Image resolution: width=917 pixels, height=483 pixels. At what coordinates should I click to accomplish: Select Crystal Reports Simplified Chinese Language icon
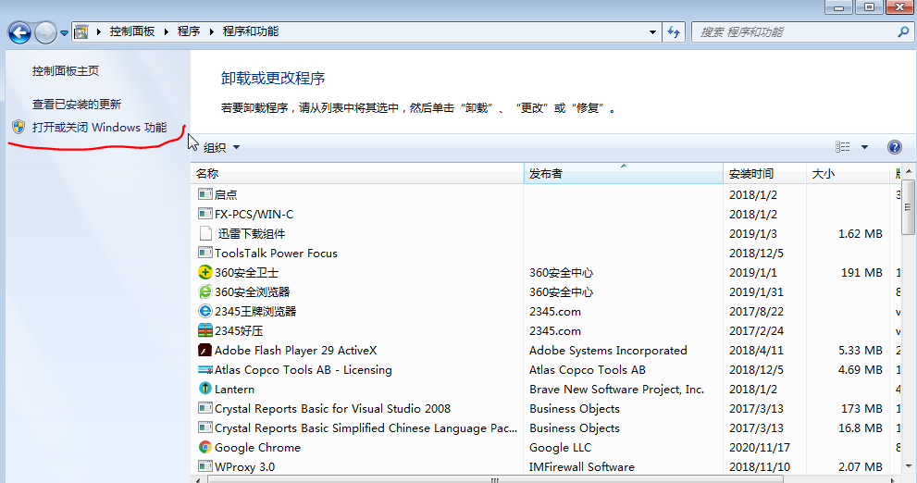[x=204, y=427]
